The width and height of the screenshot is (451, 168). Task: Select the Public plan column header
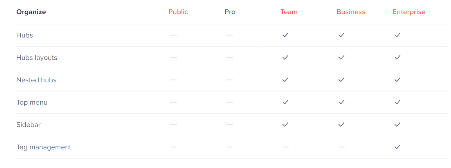click(178, 12)
